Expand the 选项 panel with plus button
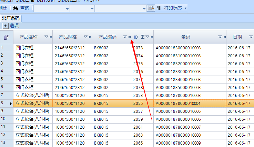Viewport: 254px width, 147px height. (x=6, y=26)
